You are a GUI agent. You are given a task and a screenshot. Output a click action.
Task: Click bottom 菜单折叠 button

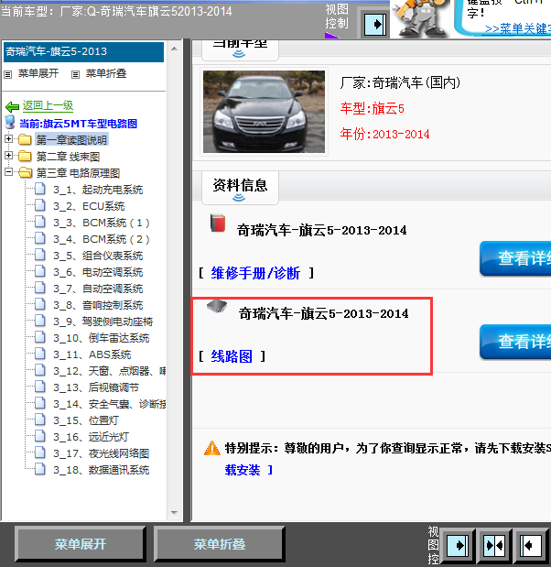pos(220,544)
